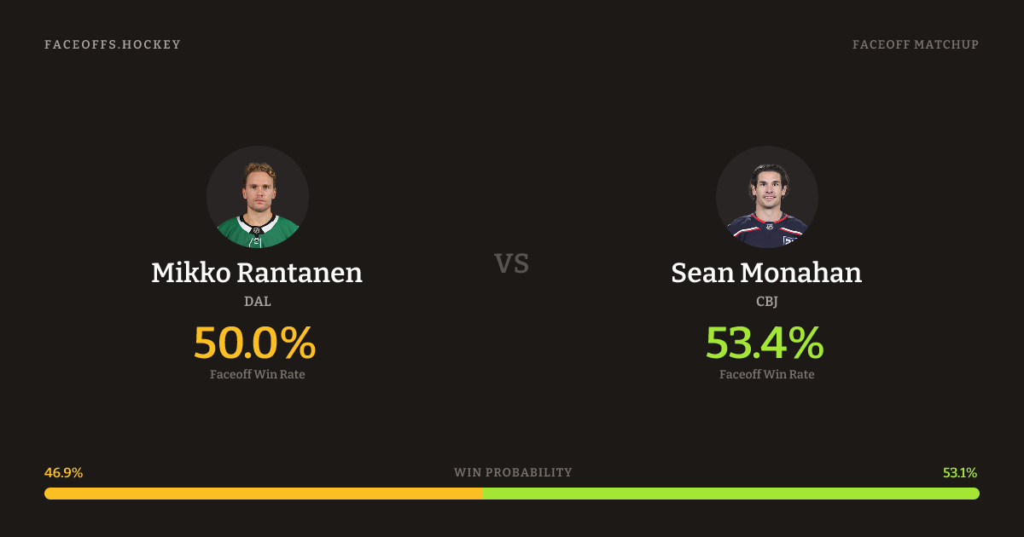Click Rantanen's 50.0% faceoff stat
Screen dimensions: 1024x537
tap(255, 343)
